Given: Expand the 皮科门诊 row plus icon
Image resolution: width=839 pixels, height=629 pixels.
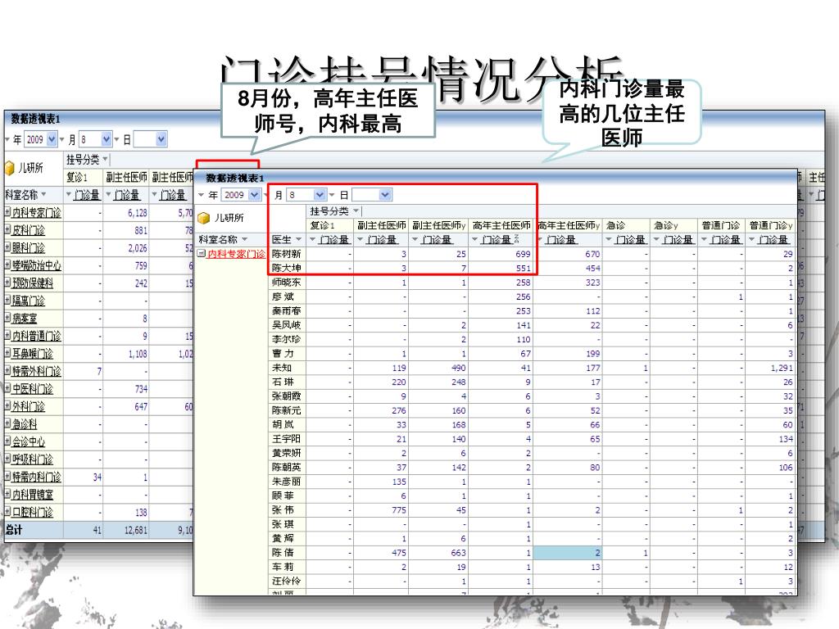Looking at the screenshot, I should (7, 230).
